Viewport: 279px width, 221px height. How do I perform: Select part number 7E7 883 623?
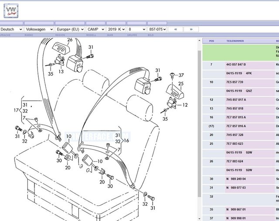tap(235, 143)
